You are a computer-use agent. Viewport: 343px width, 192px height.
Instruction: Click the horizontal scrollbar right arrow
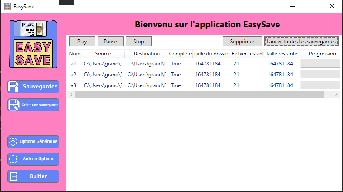point(336,94)
